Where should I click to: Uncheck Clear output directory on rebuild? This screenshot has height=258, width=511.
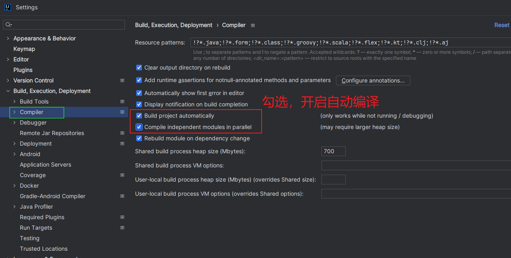(139, 68)
